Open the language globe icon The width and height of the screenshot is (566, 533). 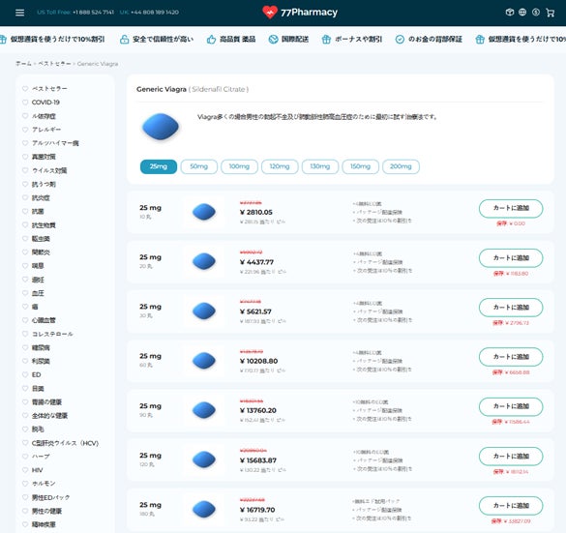522,13
